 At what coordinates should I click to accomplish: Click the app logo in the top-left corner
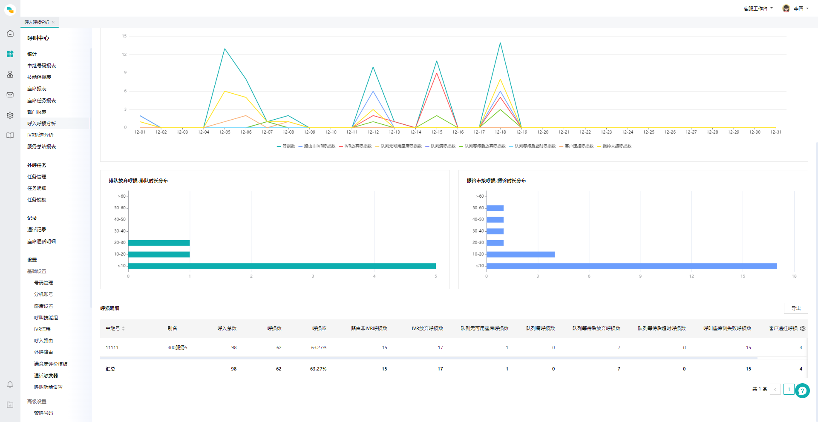(10, 9)
